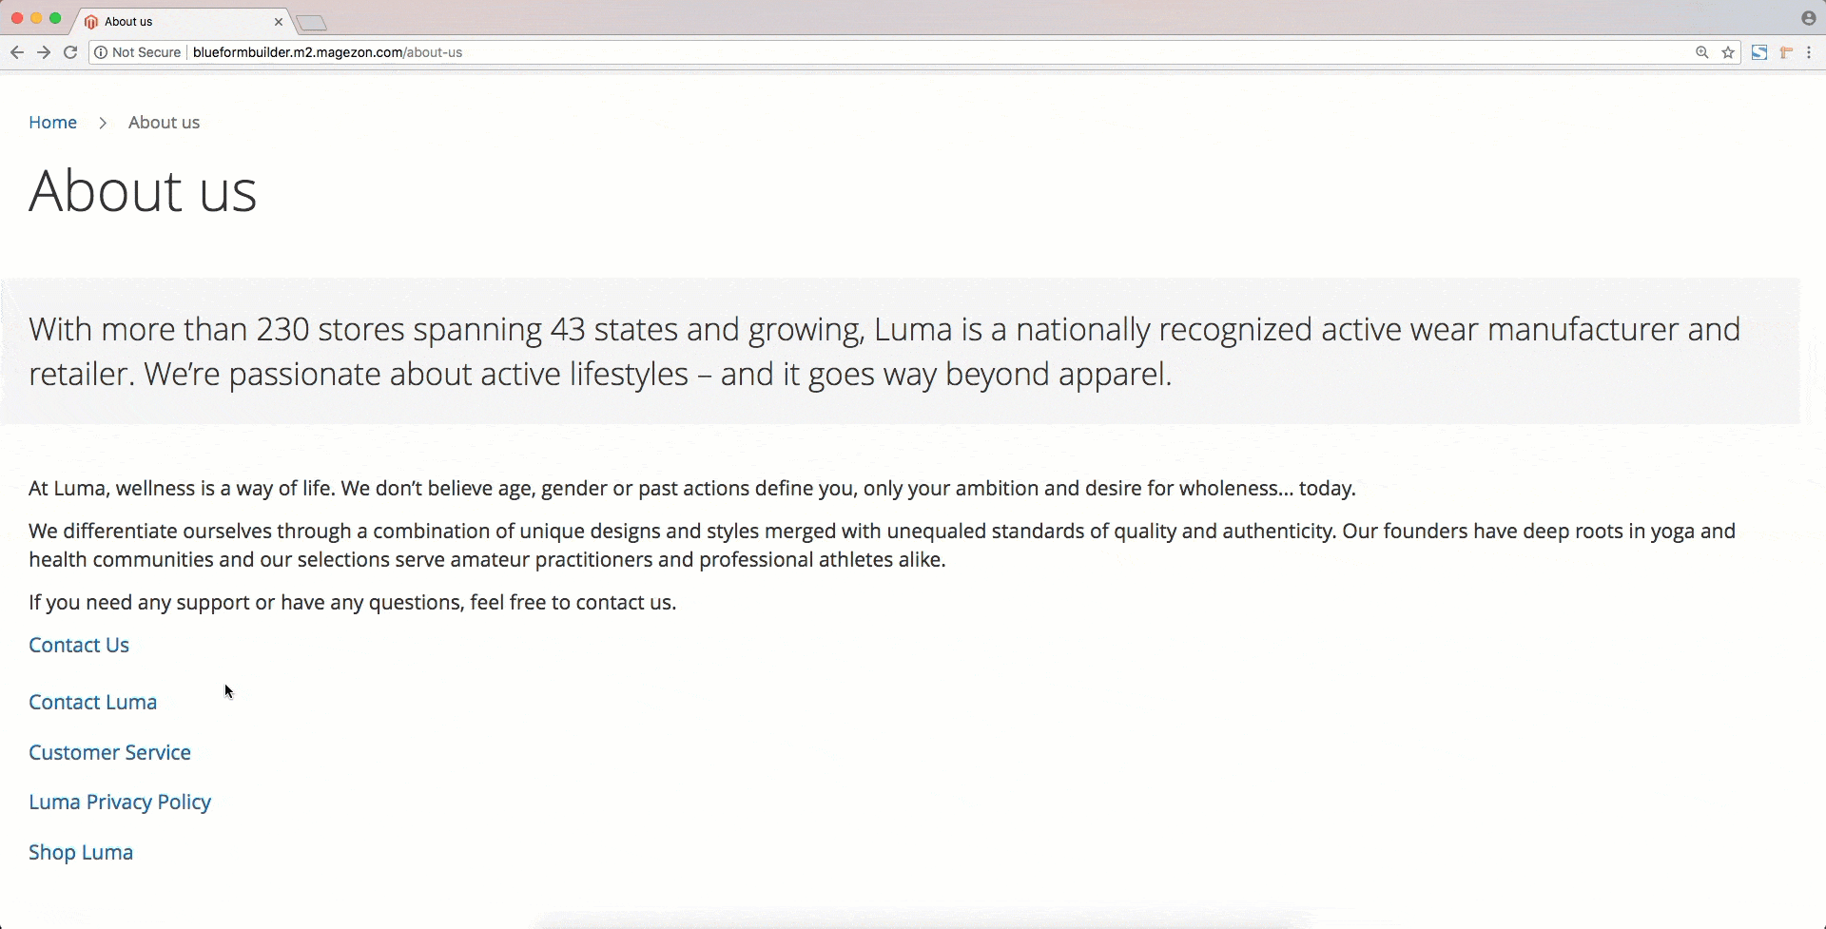Go back to the previous page

click(17, 52)
